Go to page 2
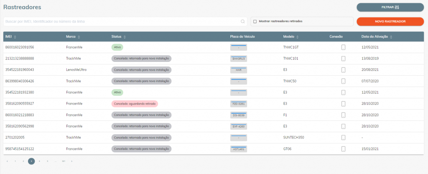Screen dimensions: 428x174 click(x=23, y=161)
